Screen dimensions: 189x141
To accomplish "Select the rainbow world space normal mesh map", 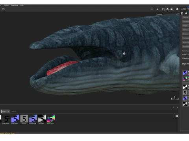I will 185,79.
